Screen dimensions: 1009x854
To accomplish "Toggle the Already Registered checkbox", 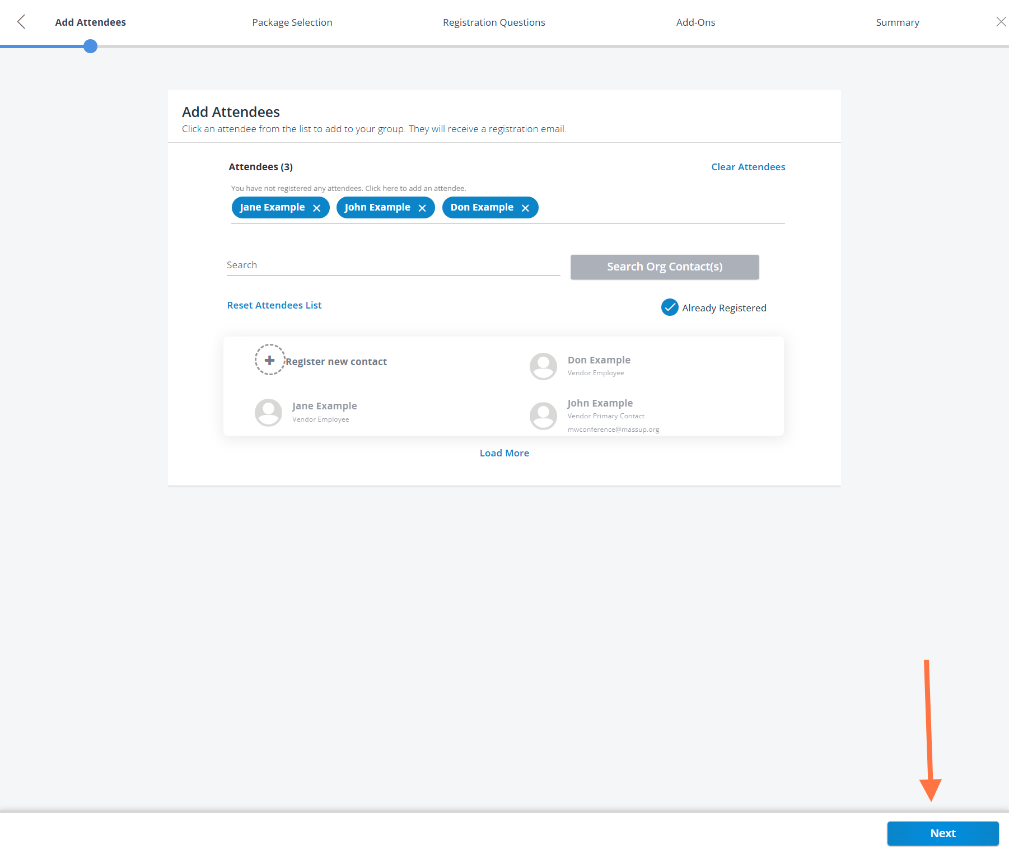I will (670, 307).
